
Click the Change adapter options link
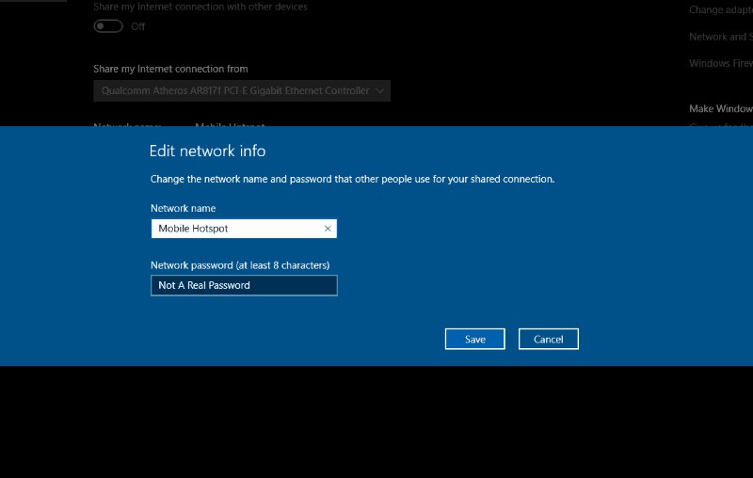tap(721, 9)
